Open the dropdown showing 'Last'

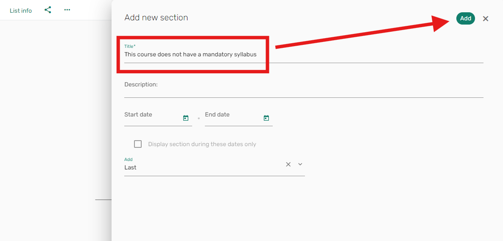214,167
